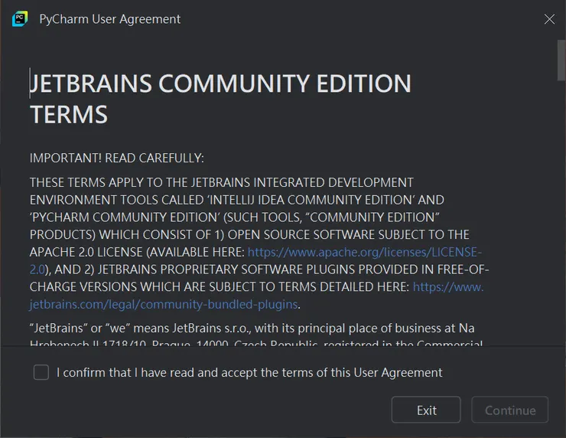
Task: Click the 'JETBRAINS COMMUNITY EDITION' heading line
Action: tap(220, 83)
